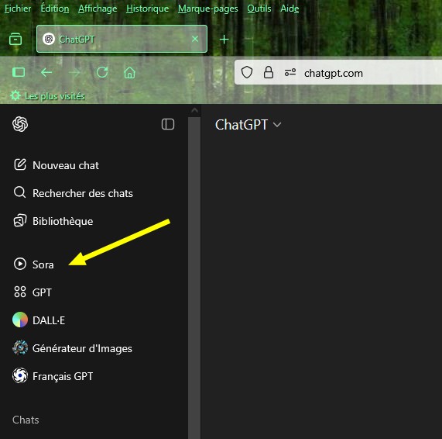Open the Aide menu
This screenshot has height=439, width=442.
[x=290, y=9]
